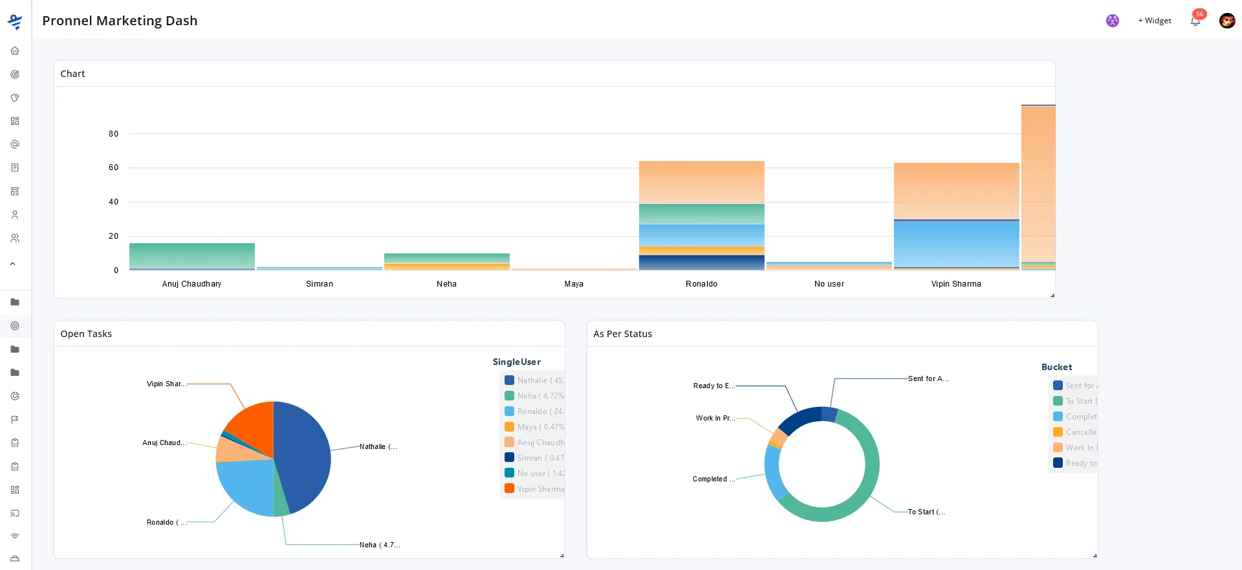Click the + Widget button
Image resolution: width=1242 pixels, height=570 pixels.
coord(1155,21)
